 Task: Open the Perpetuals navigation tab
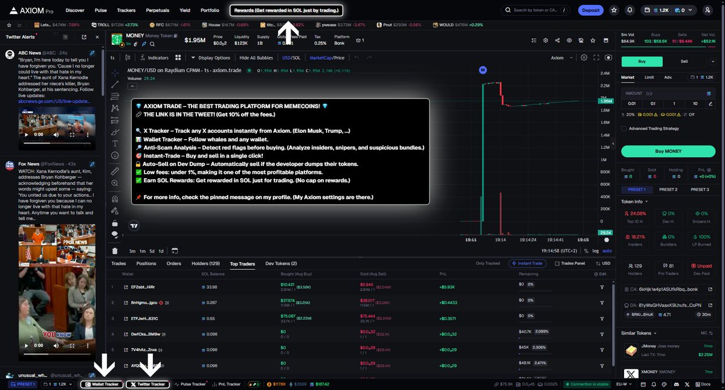point(157,10)
